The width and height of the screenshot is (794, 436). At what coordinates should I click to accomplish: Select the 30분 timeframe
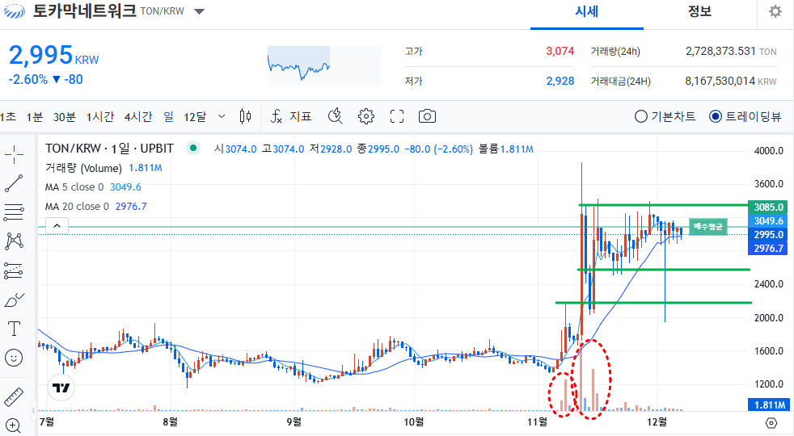coord(65,117)
